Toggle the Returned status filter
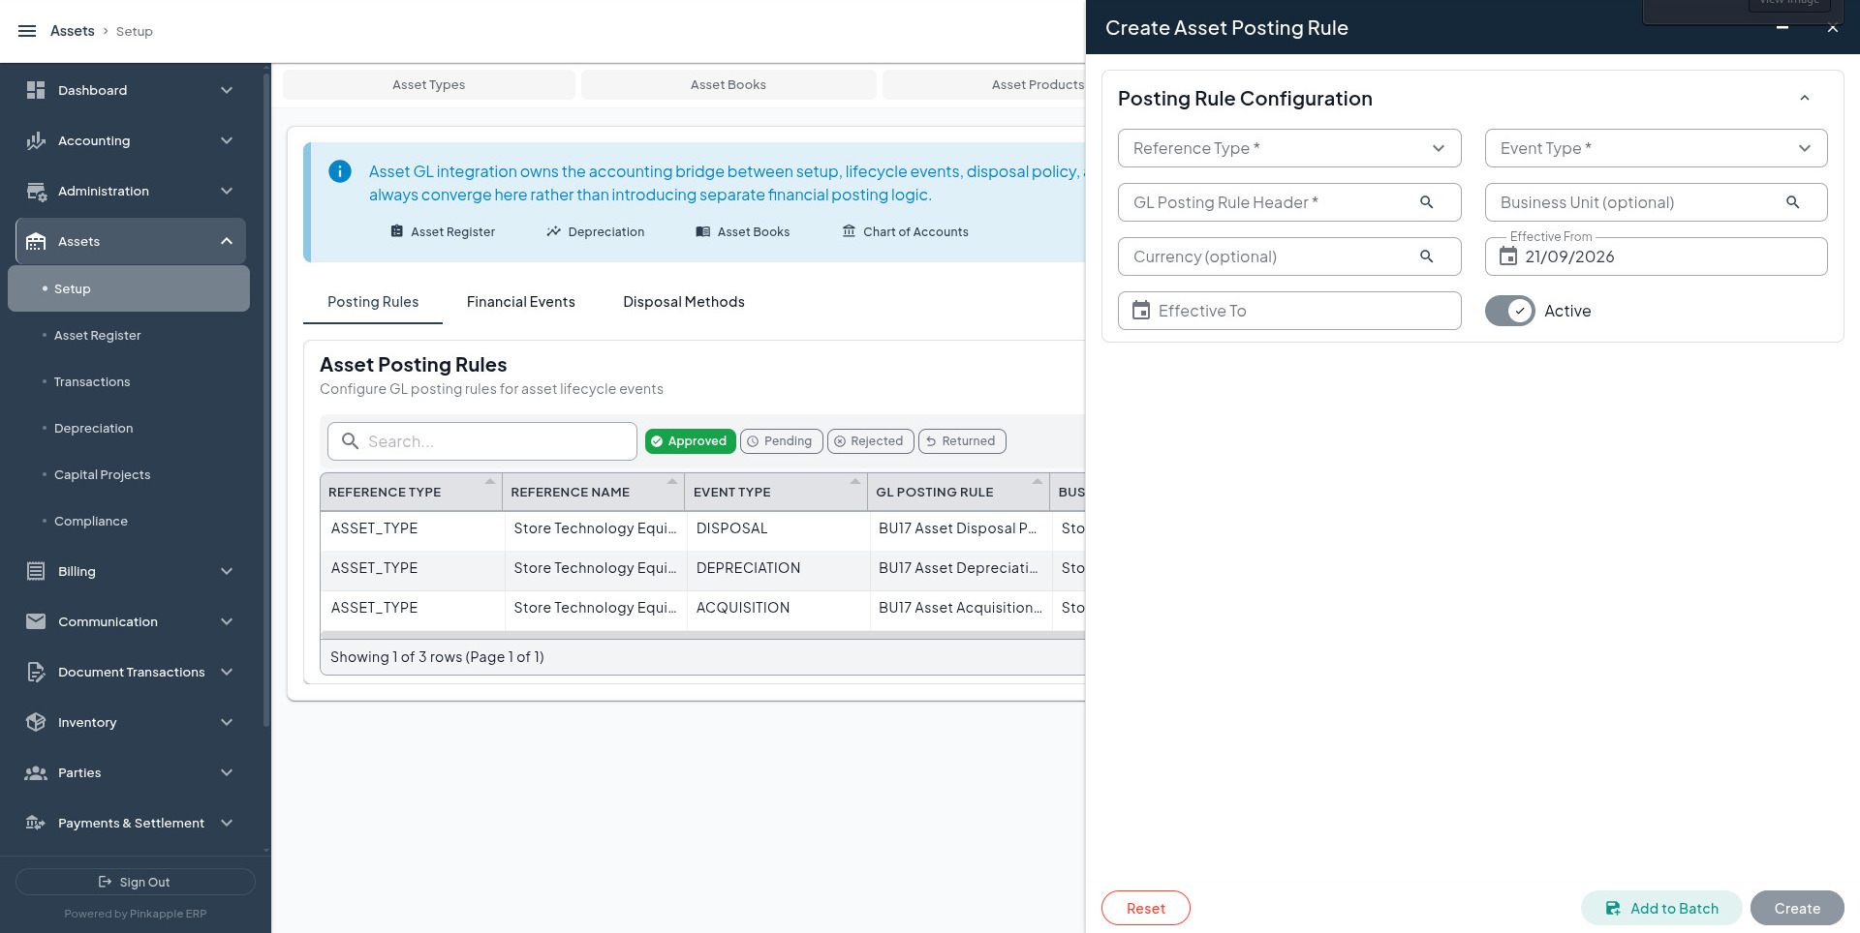This screenshot has height=933, width=1860. pos(962,441)
